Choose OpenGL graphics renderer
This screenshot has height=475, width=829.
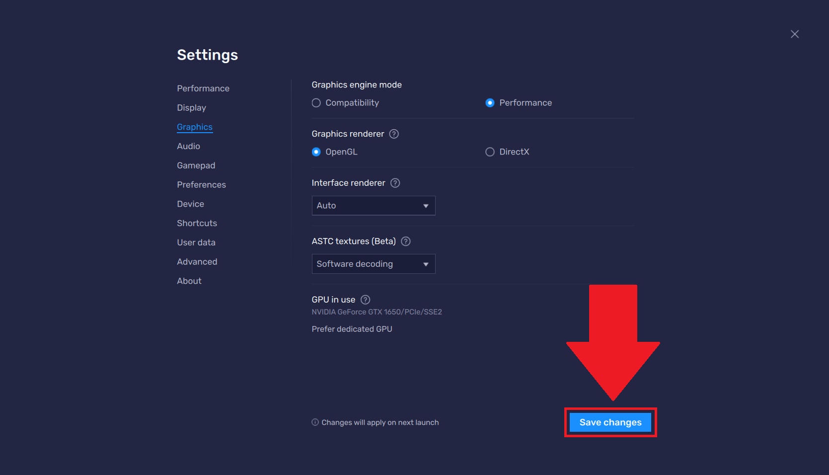coord(316,152)
